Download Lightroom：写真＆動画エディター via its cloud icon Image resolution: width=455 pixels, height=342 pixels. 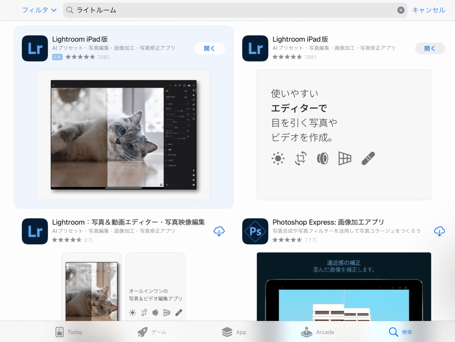pos(219,231)
